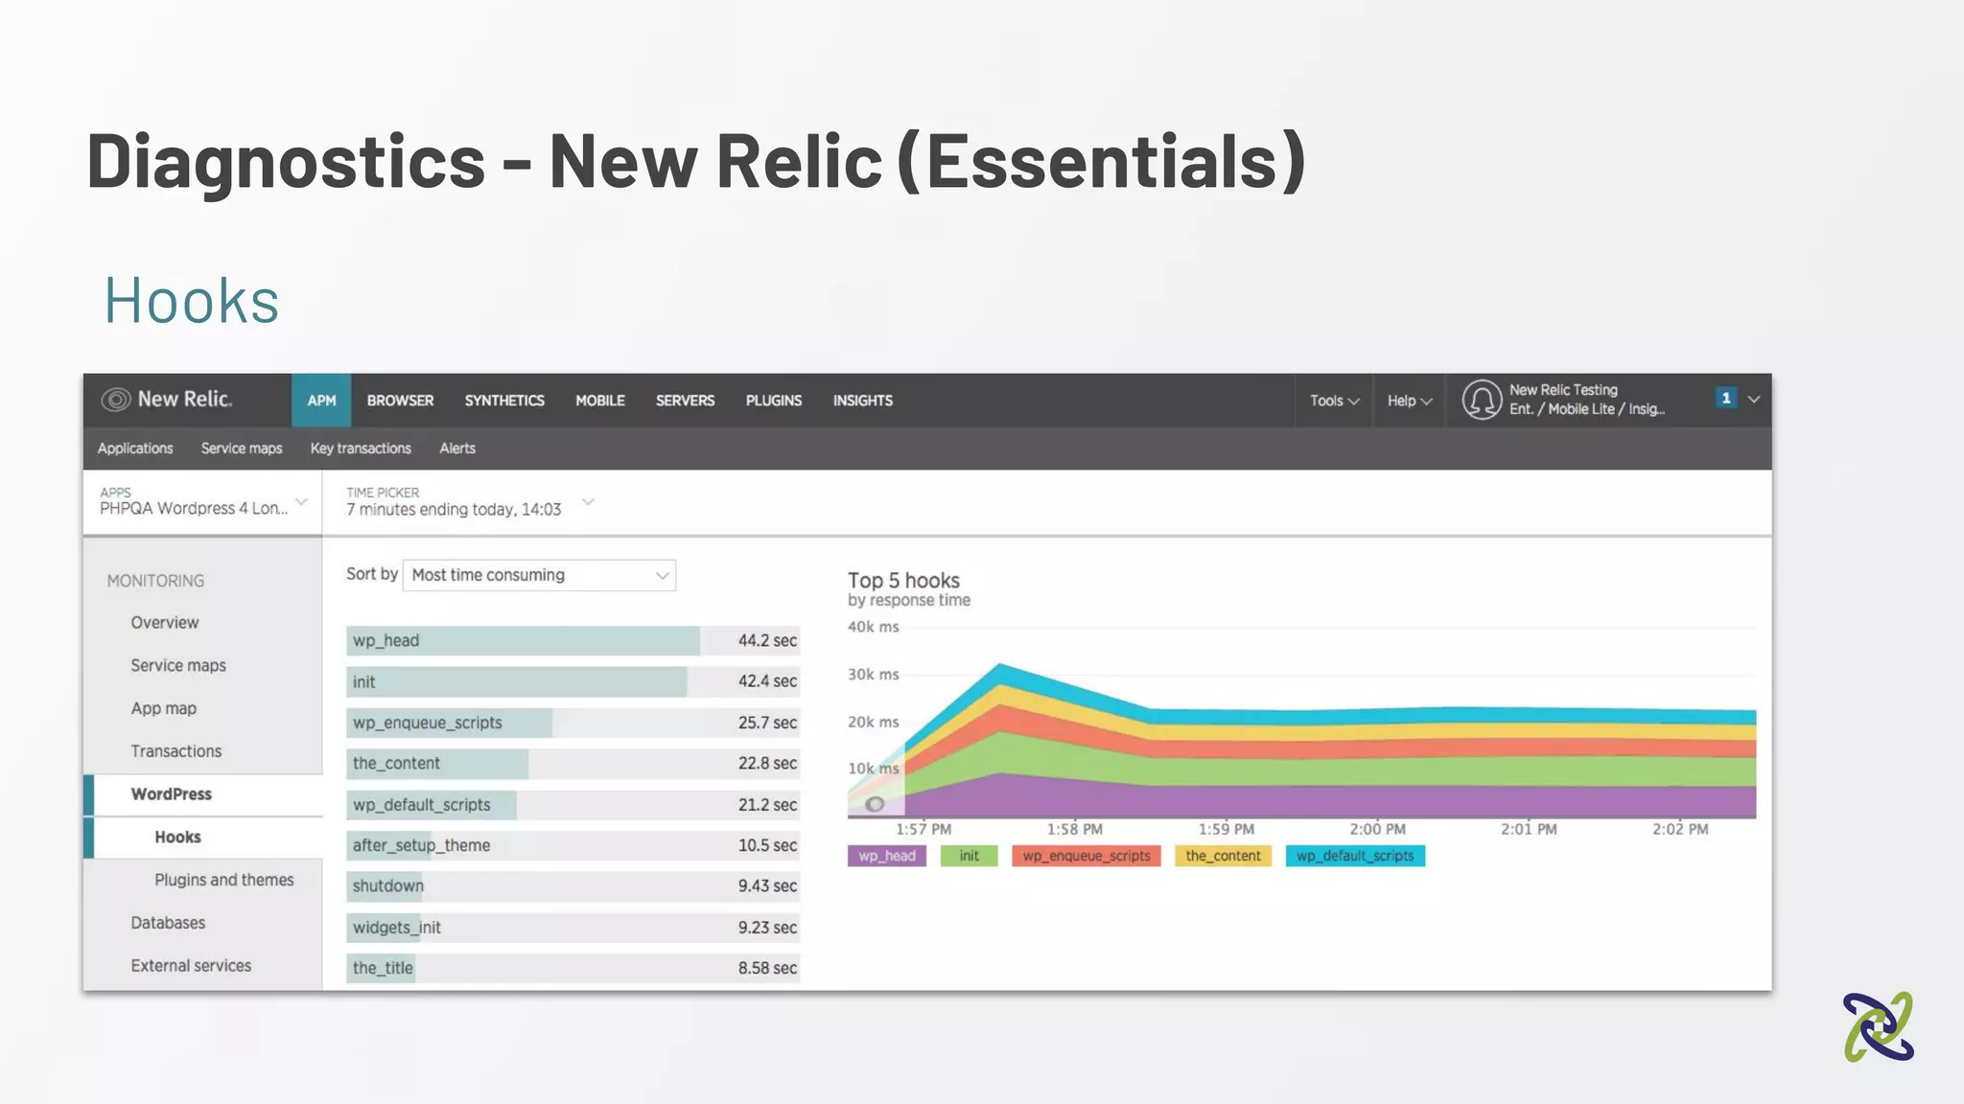
Task: Switch to the Insights tab
Action: (862, 401)
